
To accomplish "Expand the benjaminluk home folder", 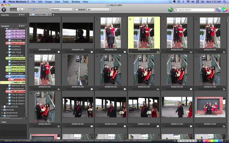I will pyautogui.click(x=2, y=113).
